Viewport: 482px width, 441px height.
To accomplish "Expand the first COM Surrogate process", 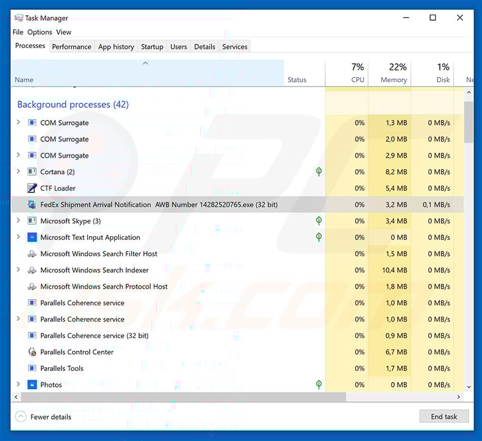I will [18, 122].
